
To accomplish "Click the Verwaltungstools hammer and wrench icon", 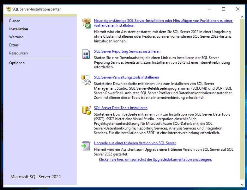I will [86, 79].
